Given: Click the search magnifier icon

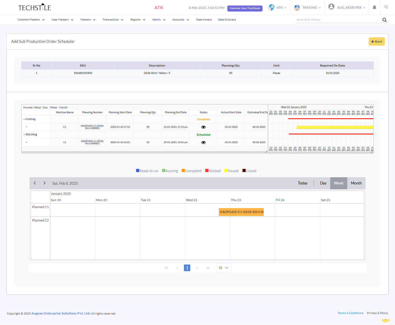Looking at the screenshot, I should (x=385, y=20).
